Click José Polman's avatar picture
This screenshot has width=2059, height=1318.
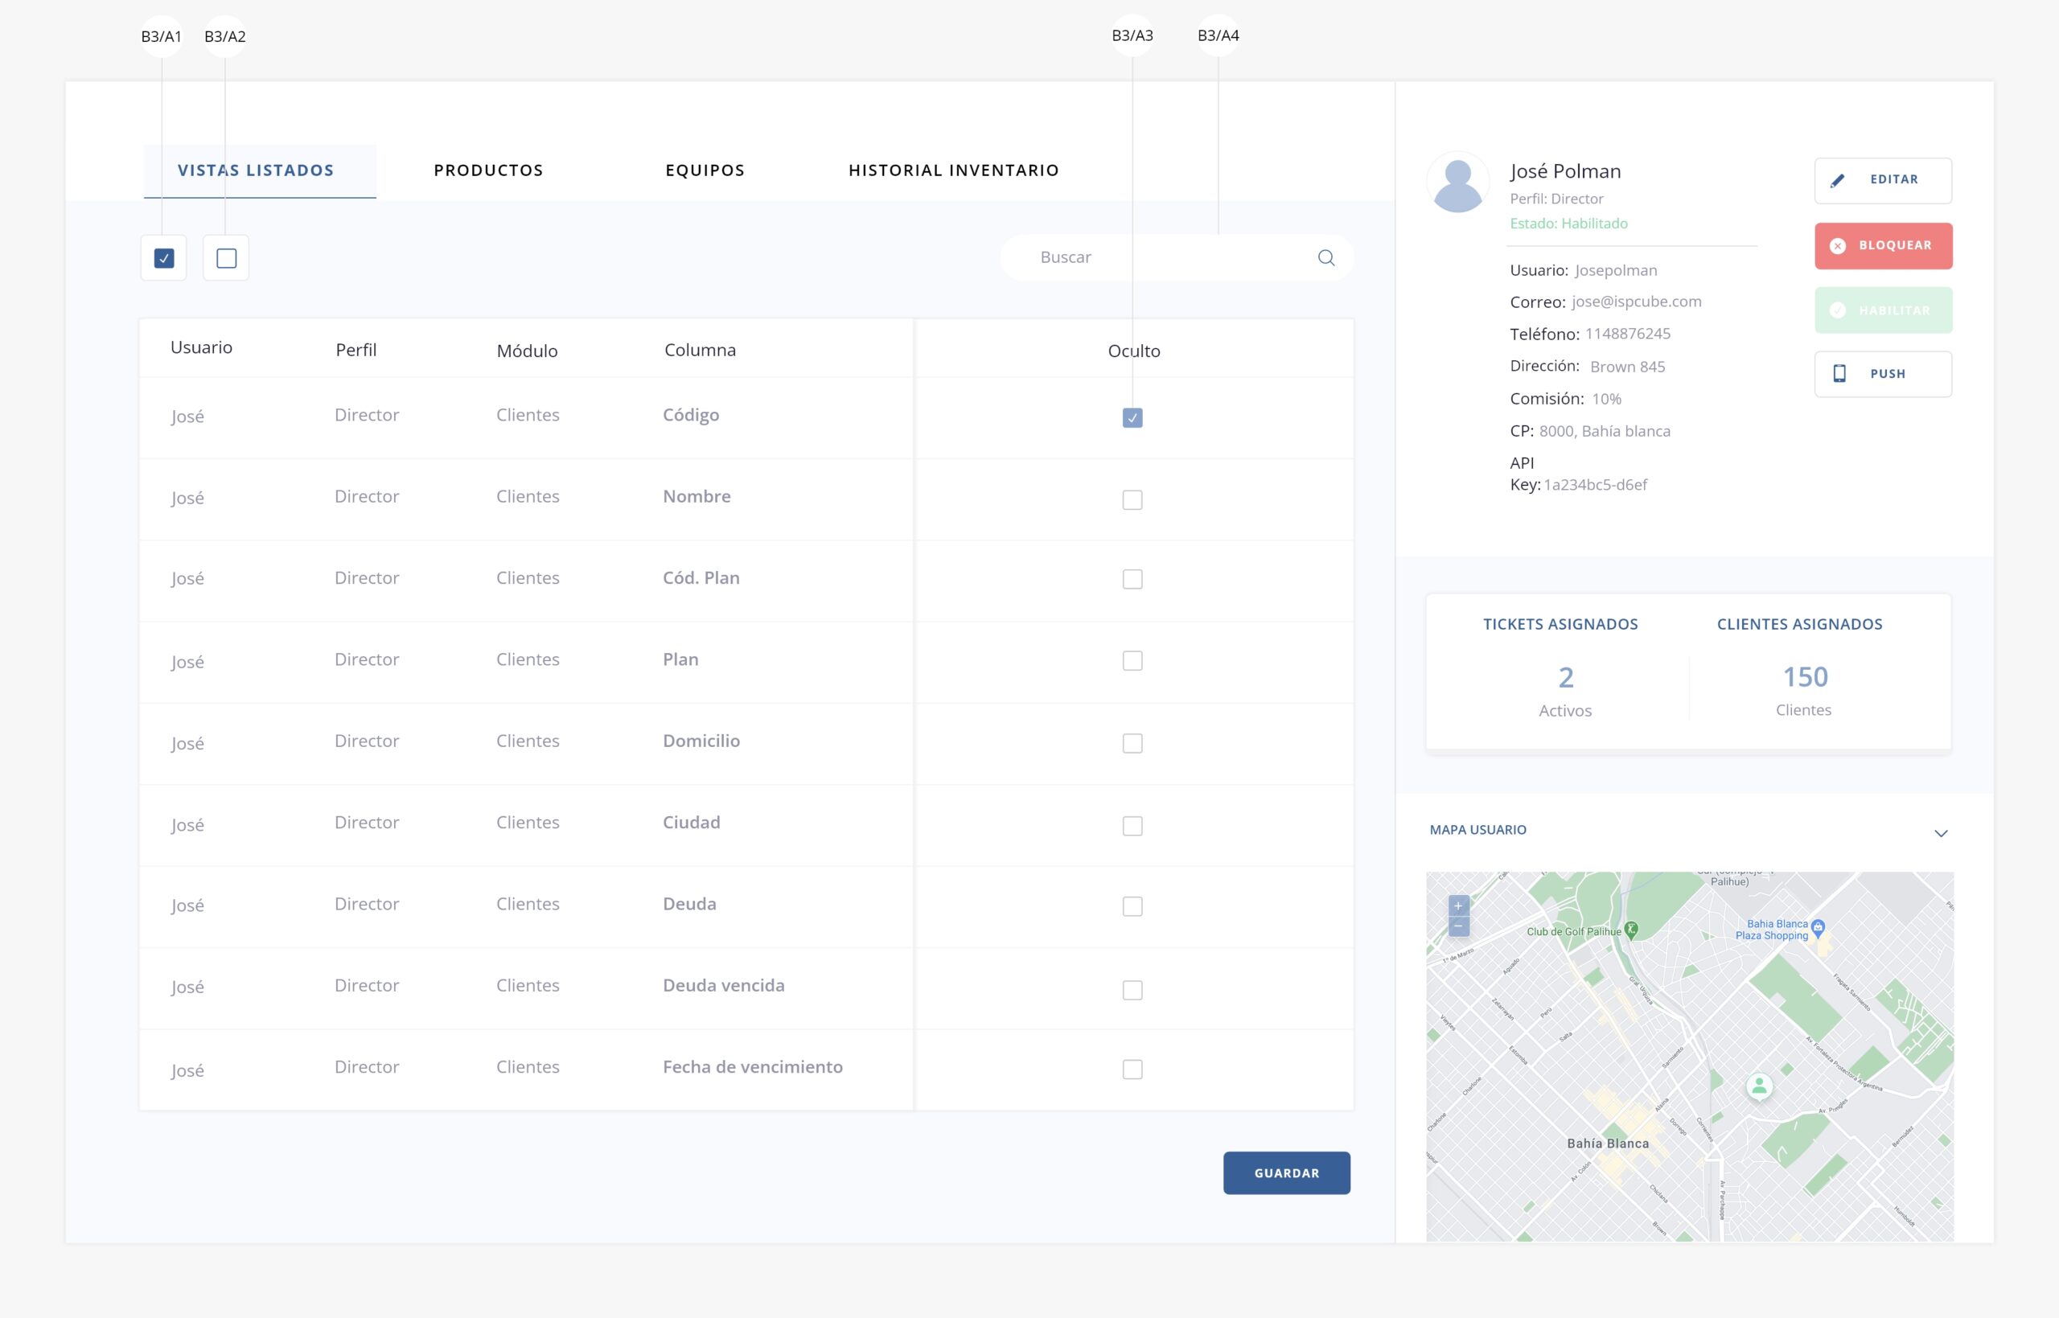coord(1457,183)
